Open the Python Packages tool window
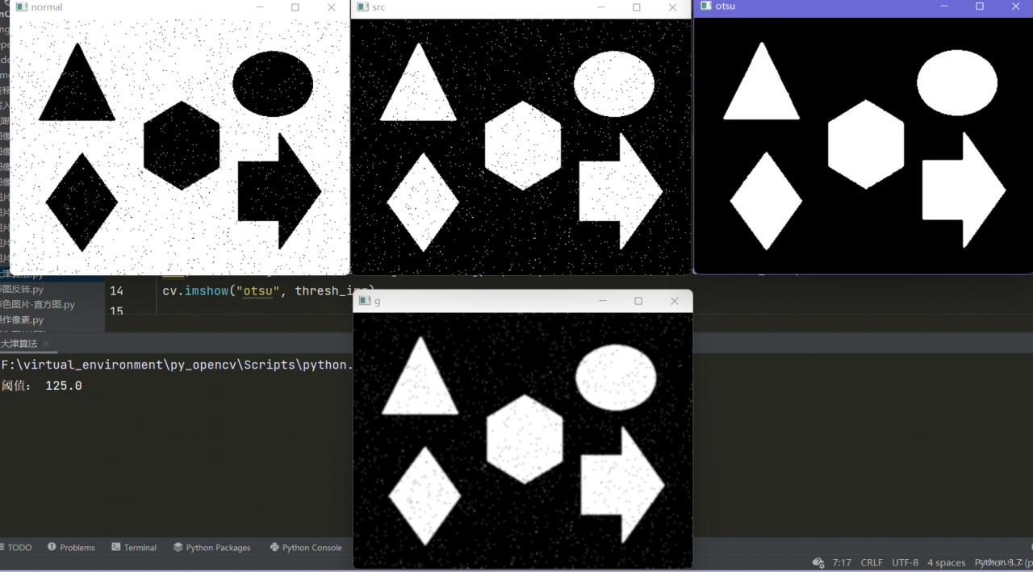This screenshot has height=572, width=1033. click(211, 547)
